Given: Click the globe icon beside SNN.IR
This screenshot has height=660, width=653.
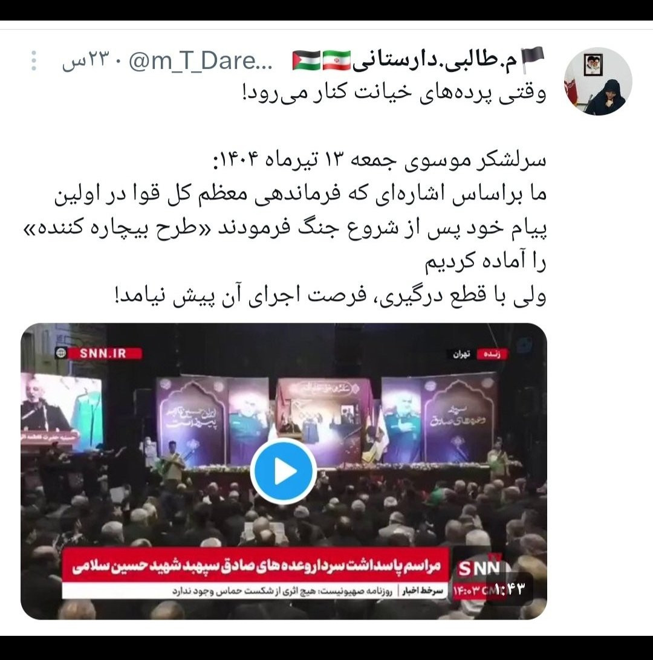Looking at the screenshot, I should click(x=62, y=353).
